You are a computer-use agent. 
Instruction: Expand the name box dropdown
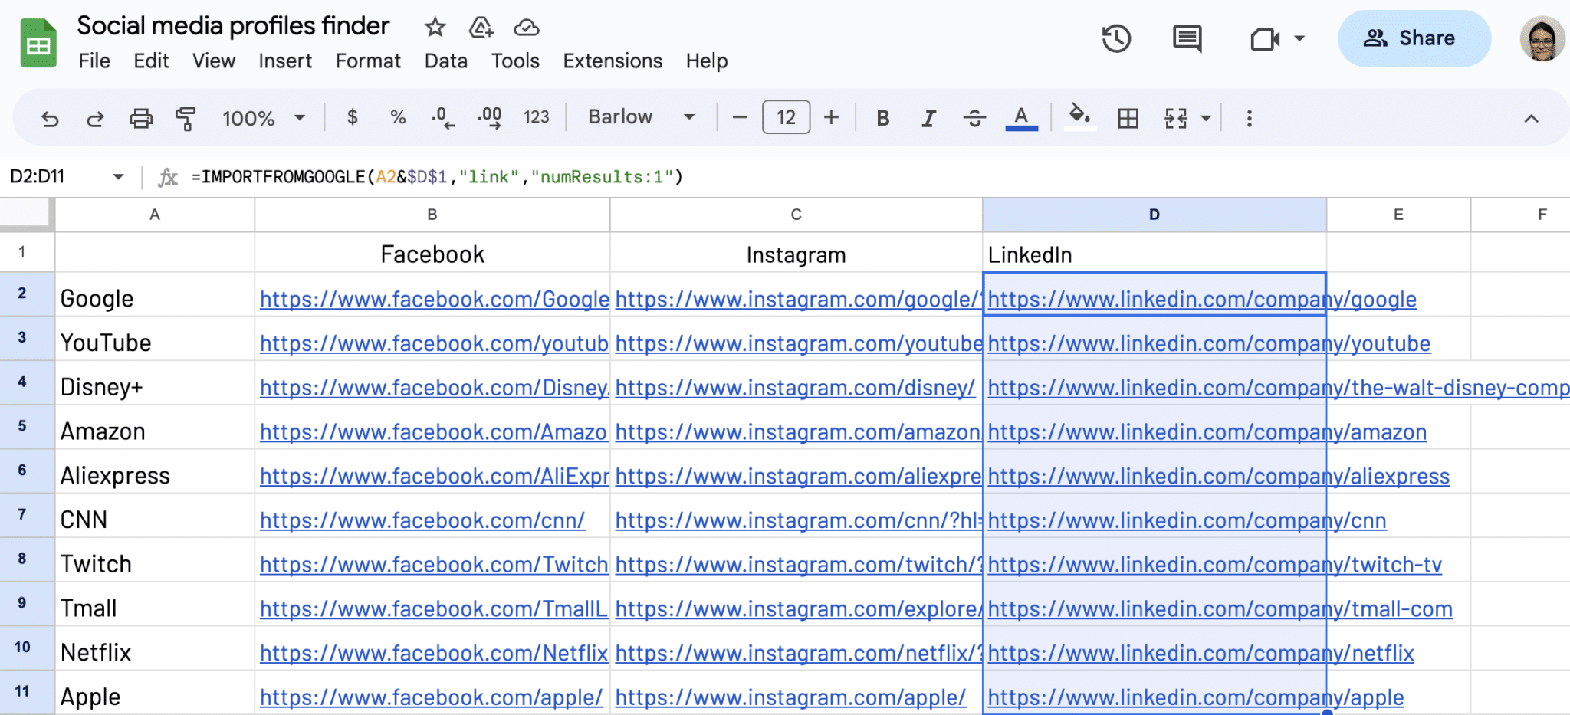pos(118,176)
